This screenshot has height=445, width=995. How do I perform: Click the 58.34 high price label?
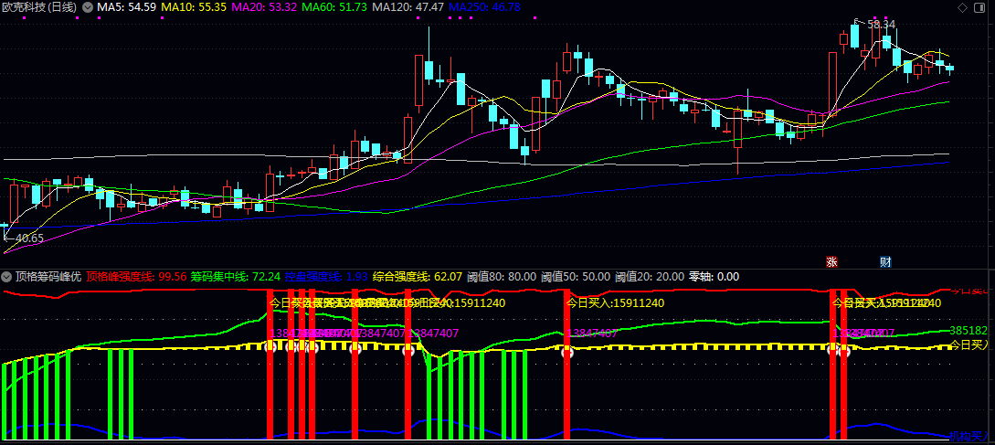click(x=881, y=24)
